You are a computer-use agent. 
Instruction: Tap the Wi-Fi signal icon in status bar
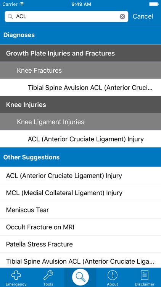click(22, 4)
